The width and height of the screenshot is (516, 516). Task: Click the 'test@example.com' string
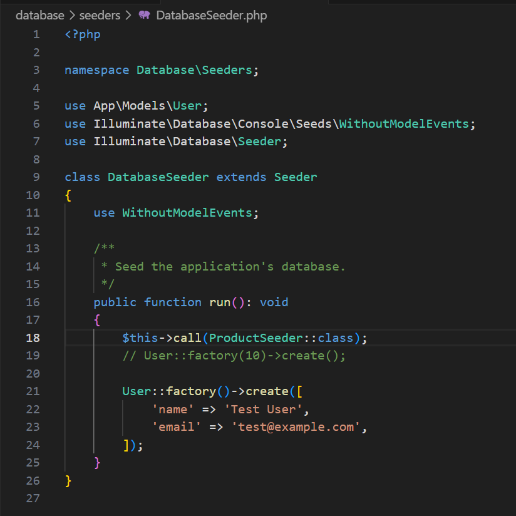click(296, 427)
